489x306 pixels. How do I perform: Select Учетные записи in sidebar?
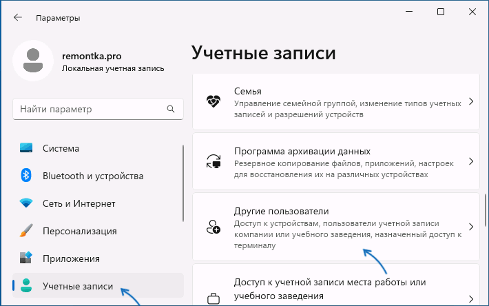(98, 285)
